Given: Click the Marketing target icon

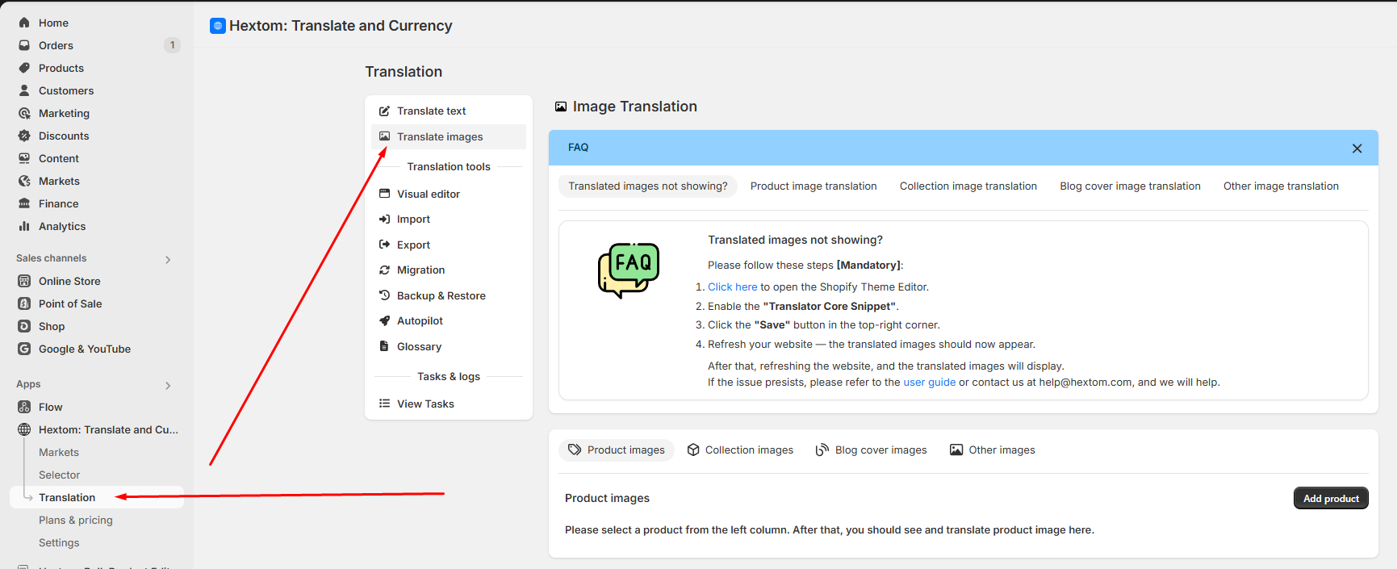Looking at the screenshot, I should [24, 113].
